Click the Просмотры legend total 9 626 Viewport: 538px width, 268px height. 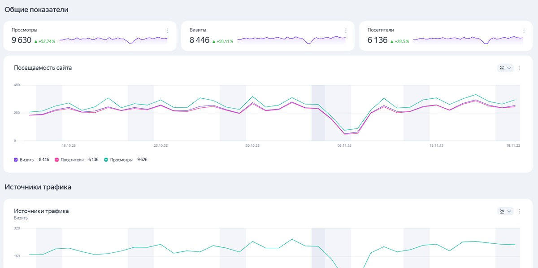click(x=142, y=159)
